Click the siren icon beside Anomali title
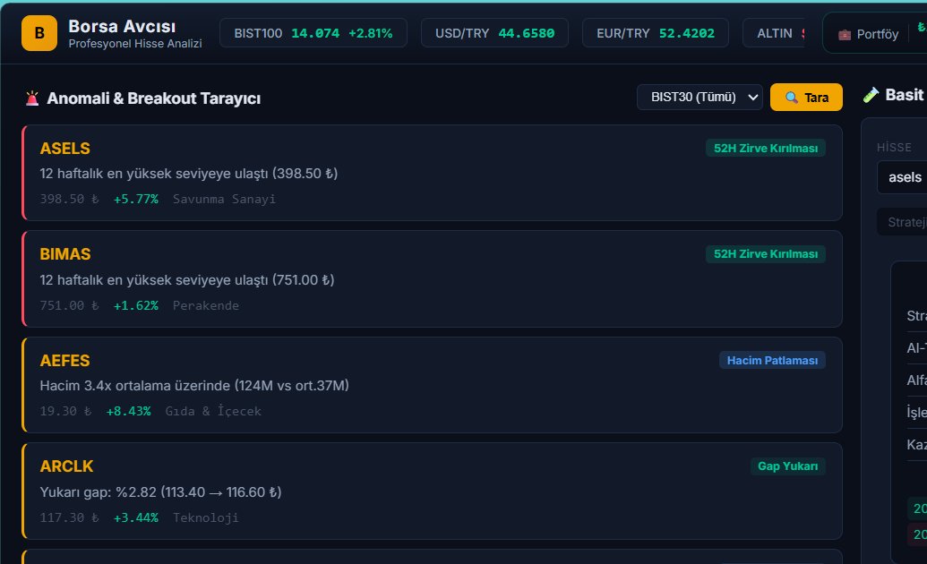Viewport: 927px width, 564px height. point(32,98)
